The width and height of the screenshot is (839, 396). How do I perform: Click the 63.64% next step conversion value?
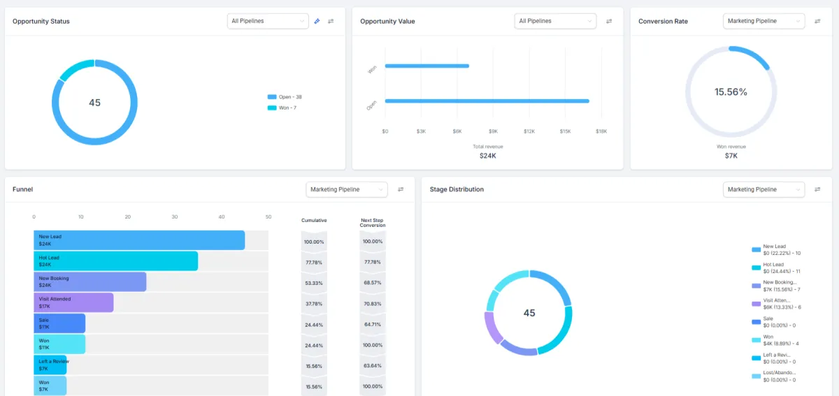[373, 367]
